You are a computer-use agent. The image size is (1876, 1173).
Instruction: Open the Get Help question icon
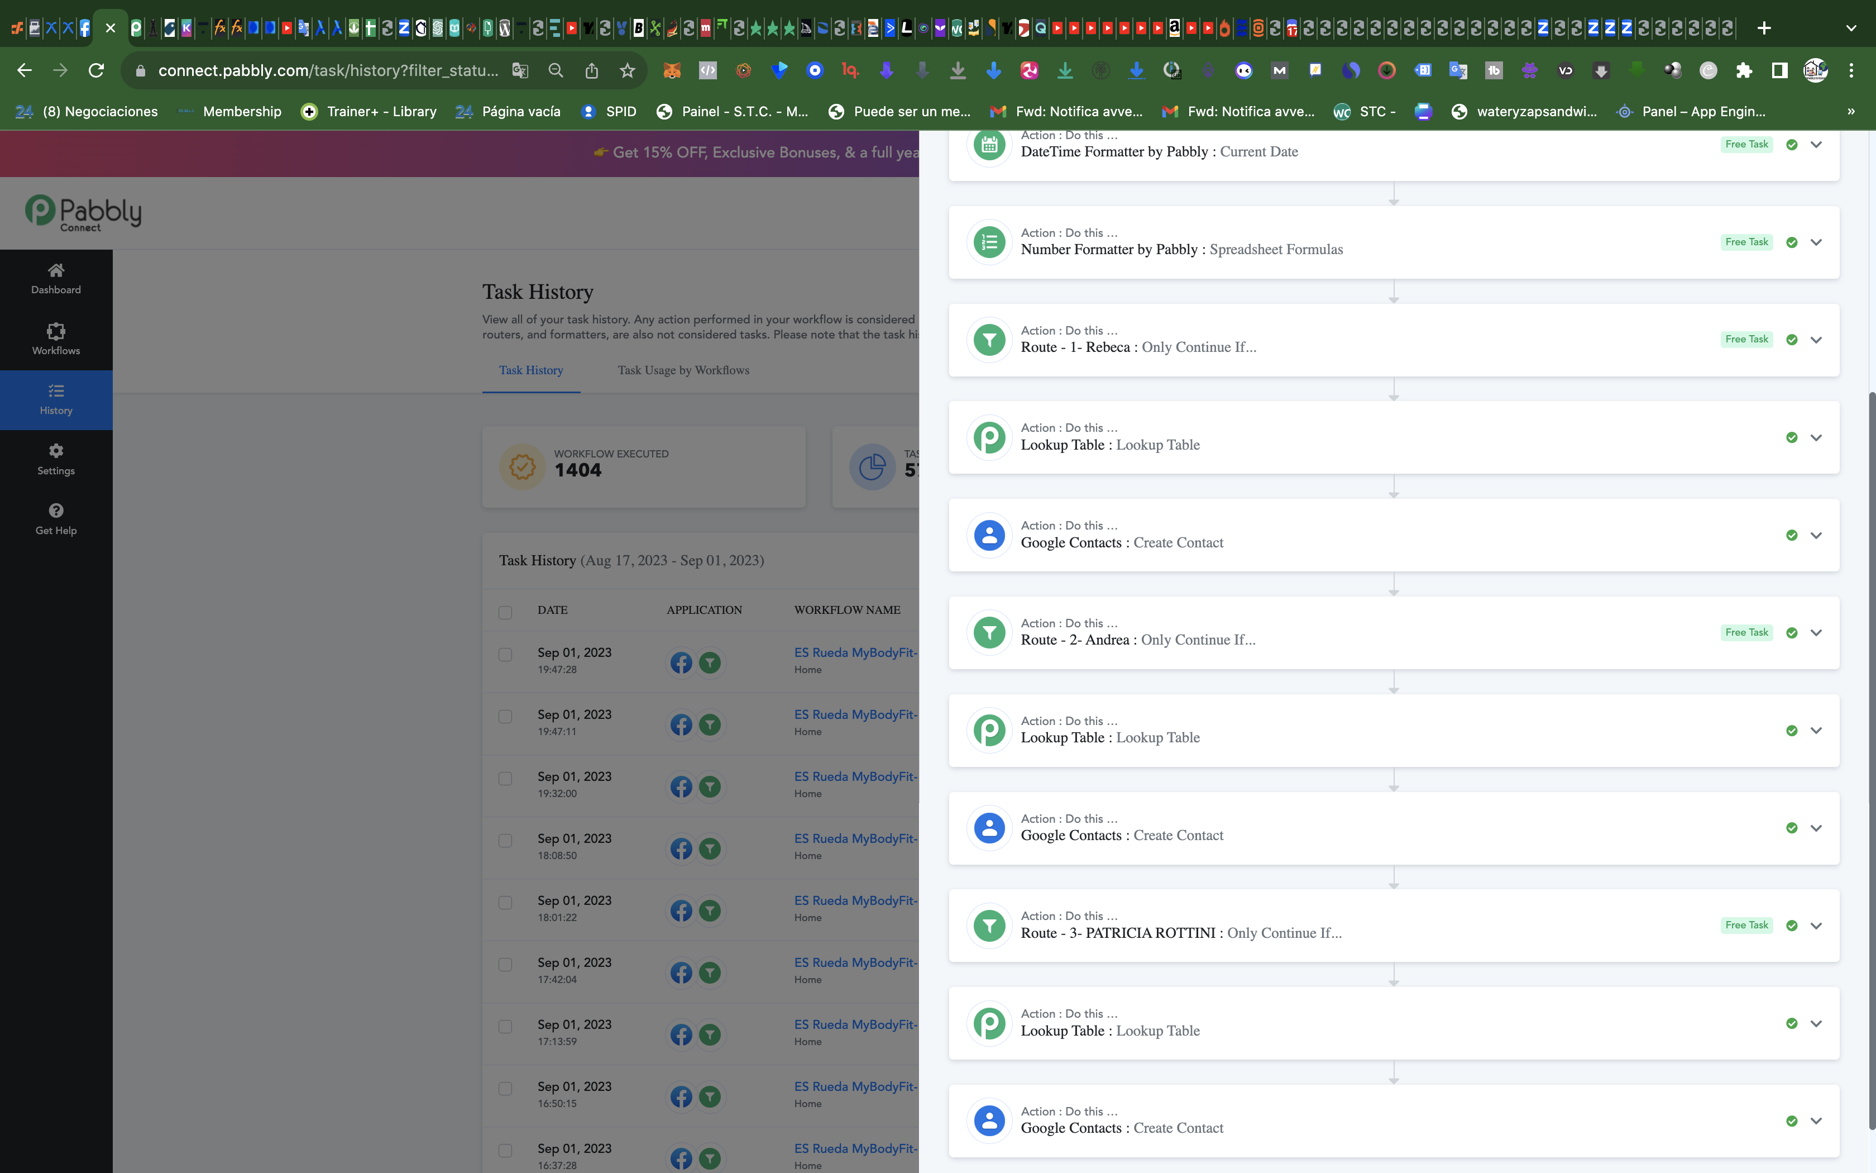(56, 511)
